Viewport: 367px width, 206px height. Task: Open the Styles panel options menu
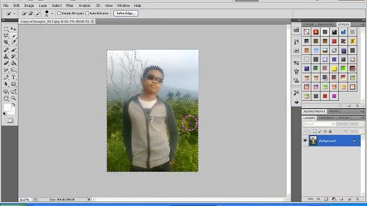pos(362,24)
